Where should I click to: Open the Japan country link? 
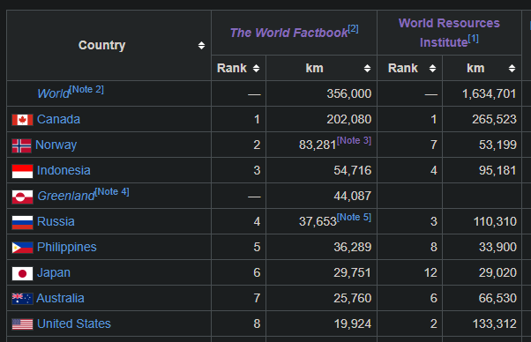tap(54, 273)
